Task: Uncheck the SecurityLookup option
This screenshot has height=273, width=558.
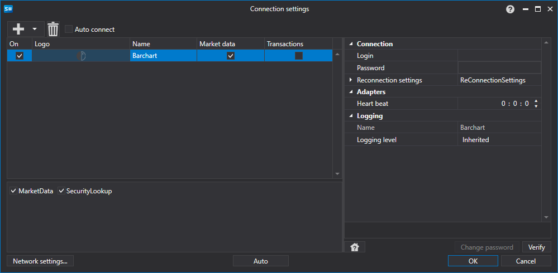Action: [61, 191]
